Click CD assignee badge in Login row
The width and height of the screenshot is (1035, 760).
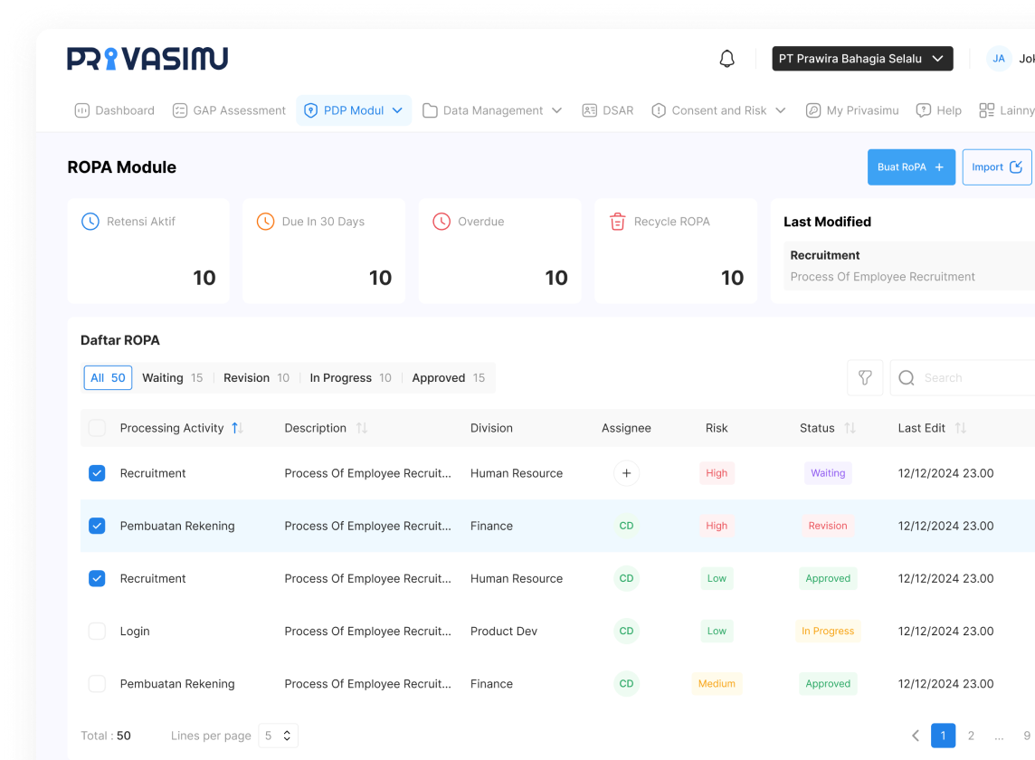626,631
